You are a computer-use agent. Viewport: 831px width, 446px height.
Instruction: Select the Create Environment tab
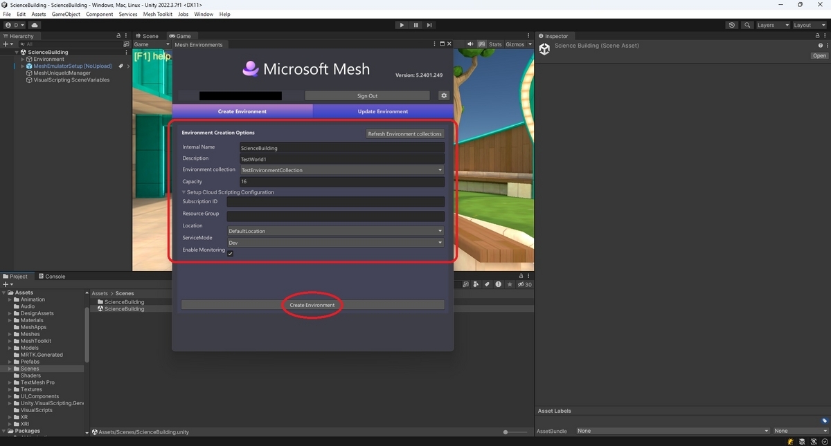pos(242,111)
